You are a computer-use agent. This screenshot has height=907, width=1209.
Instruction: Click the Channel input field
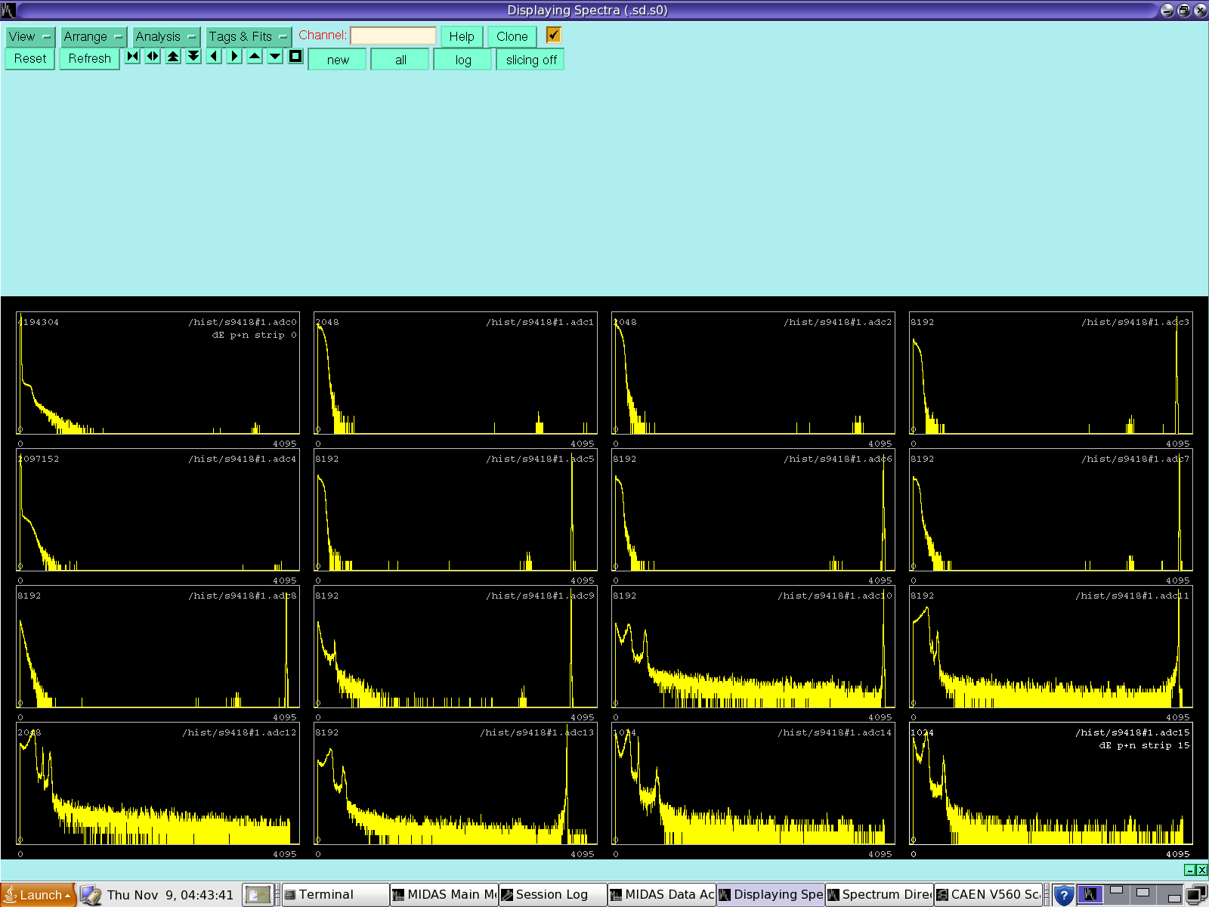(x=393, y=36)
